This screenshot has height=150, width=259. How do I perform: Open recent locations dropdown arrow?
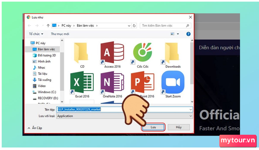coord(43,26)
